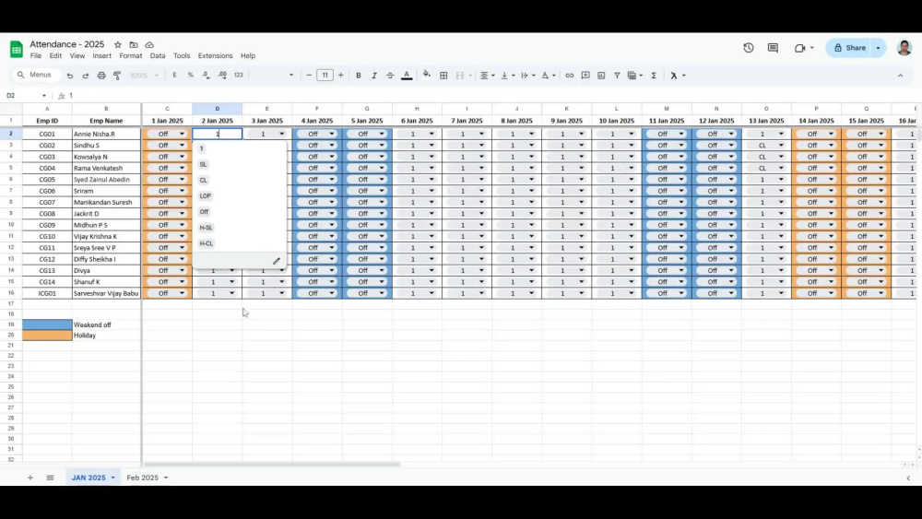Apply bold formatting

point(358,76)
